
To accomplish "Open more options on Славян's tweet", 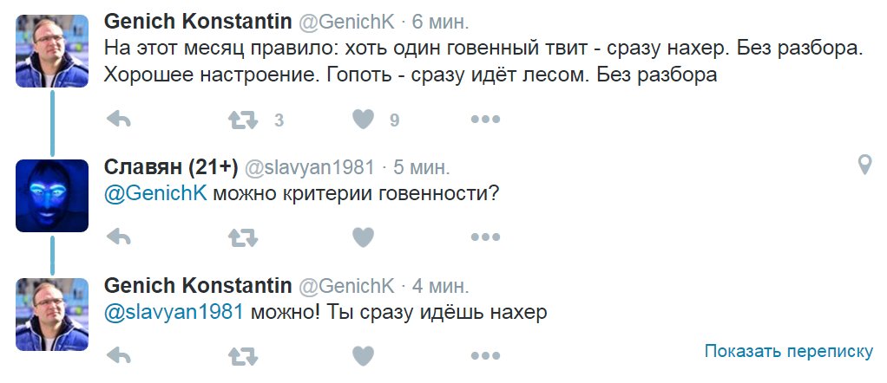I will coord(485,237).
